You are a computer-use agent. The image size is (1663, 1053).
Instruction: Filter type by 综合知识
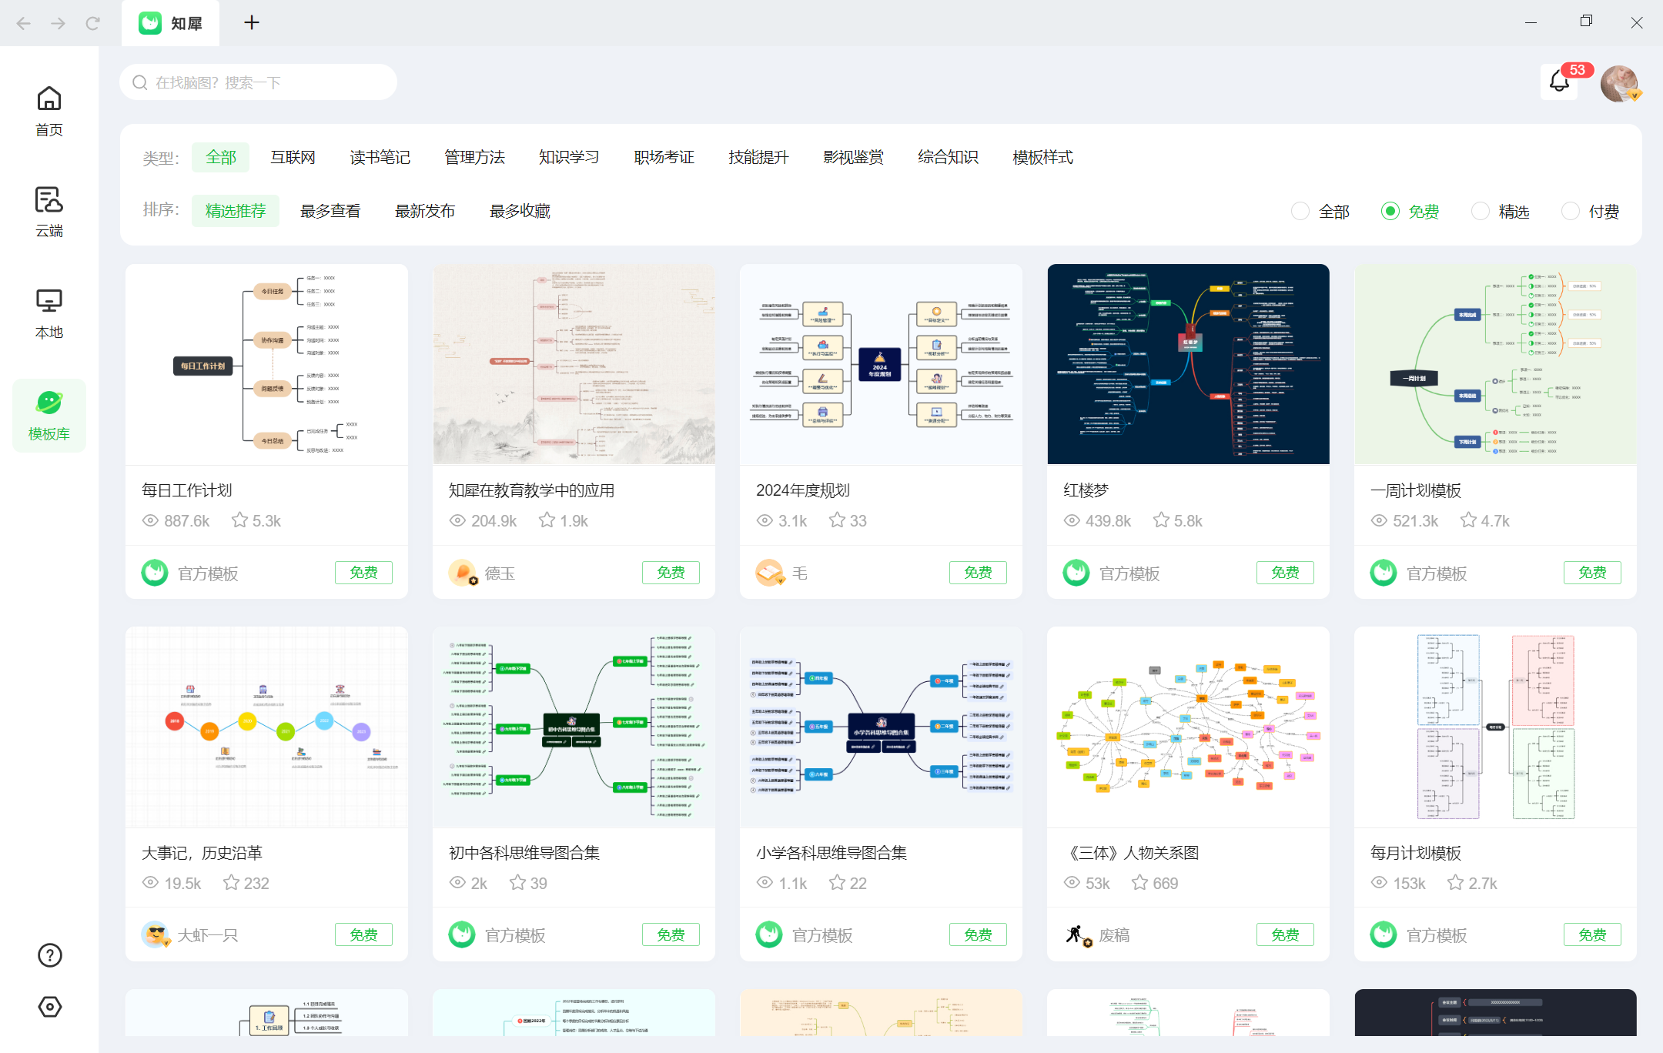coord(948,157)
